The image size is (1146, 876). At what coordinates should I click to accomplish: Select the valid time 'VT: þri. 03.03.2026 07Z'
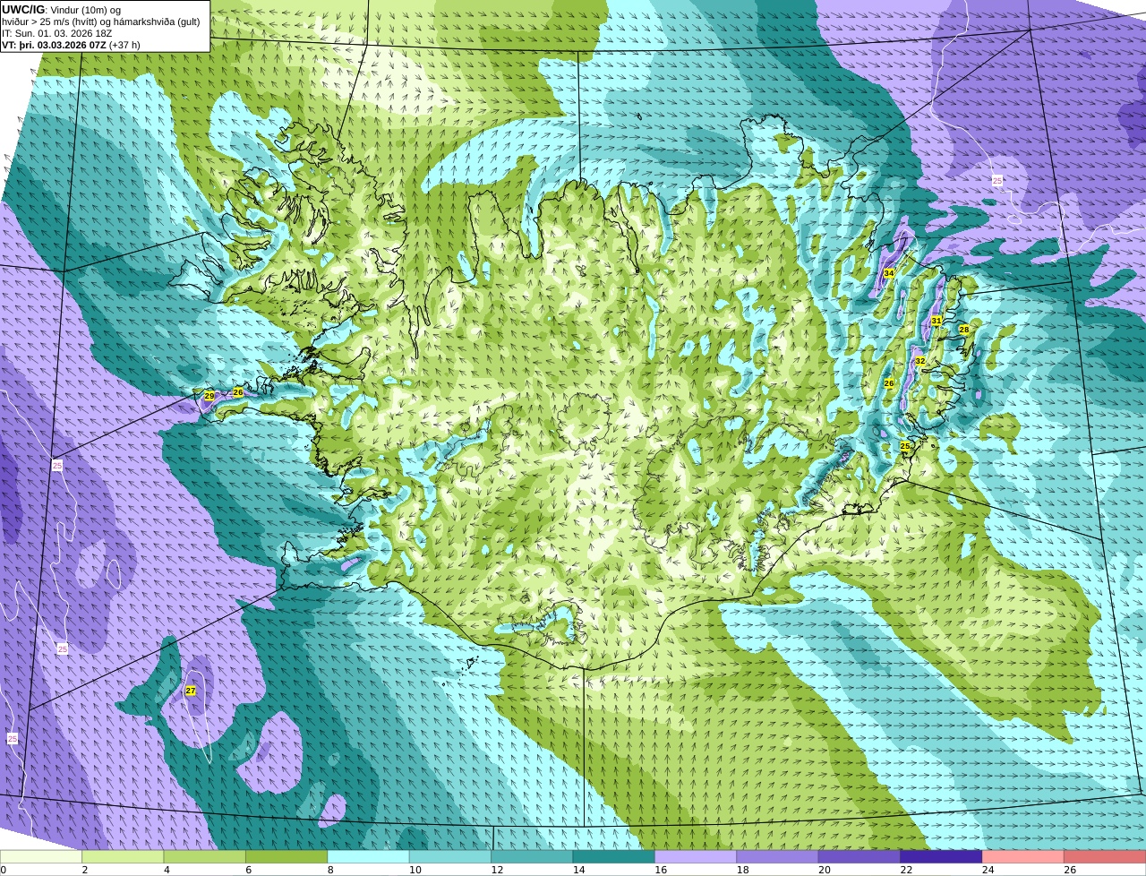[x=54, y=45]
